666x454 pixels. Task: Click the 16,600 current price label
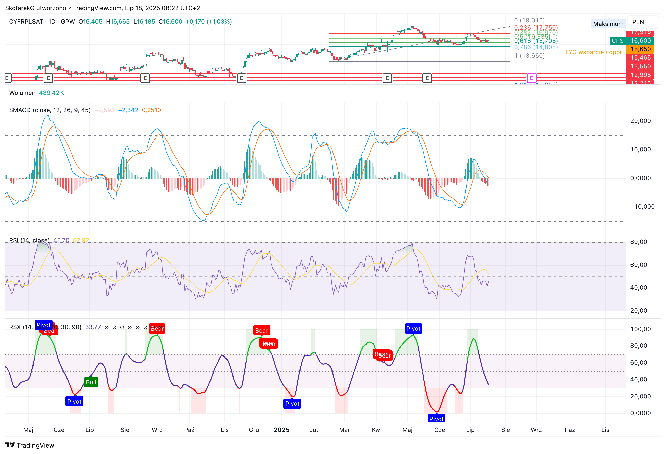pyautogui.click(x=640, y=41)
